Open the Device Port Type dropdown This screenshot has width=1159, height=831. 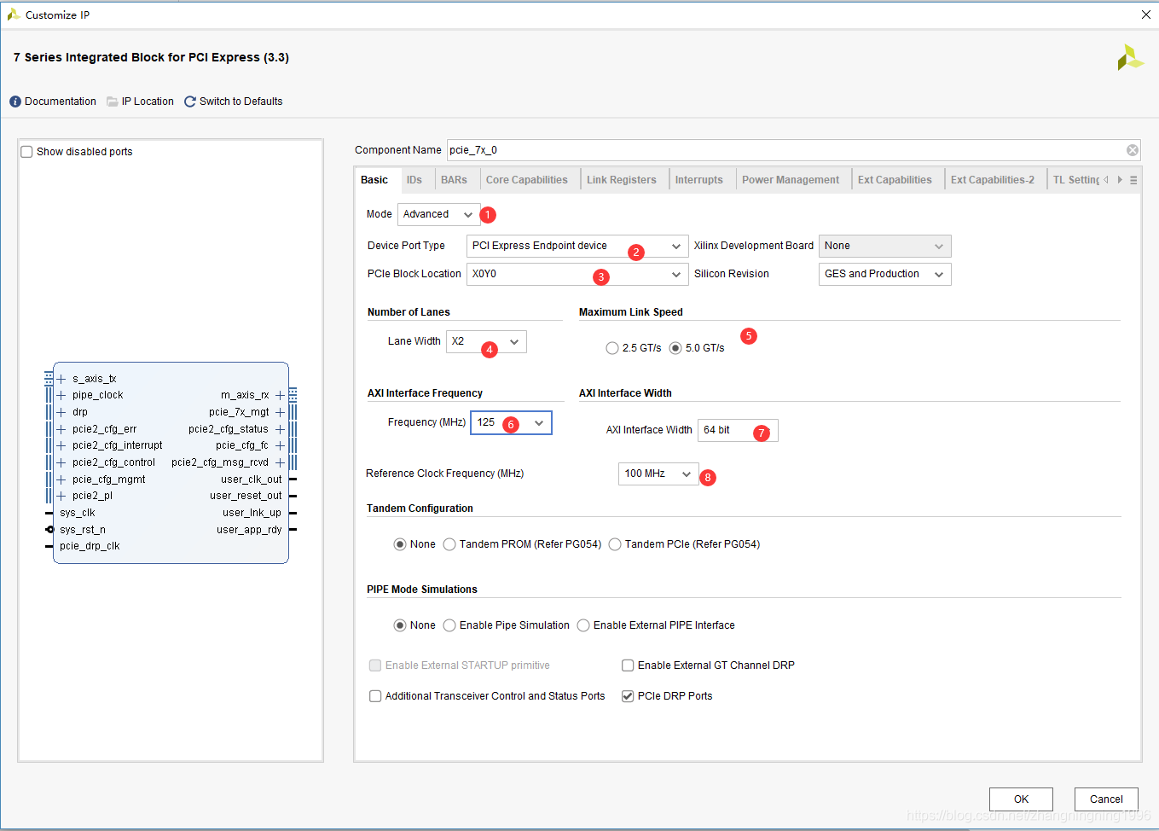click(x=577, y=246)
